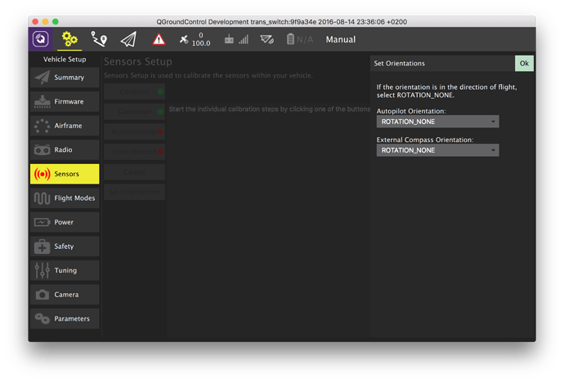Expand the External Compass Orientation dropdown
Image resolution: width=564 pixels, height=382 pixels.
click(437, 150)
